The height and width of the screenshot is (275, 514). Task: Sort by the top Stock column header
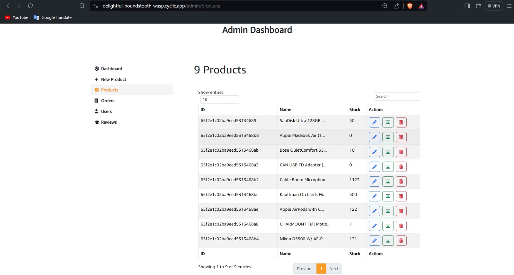pos(357,110)
